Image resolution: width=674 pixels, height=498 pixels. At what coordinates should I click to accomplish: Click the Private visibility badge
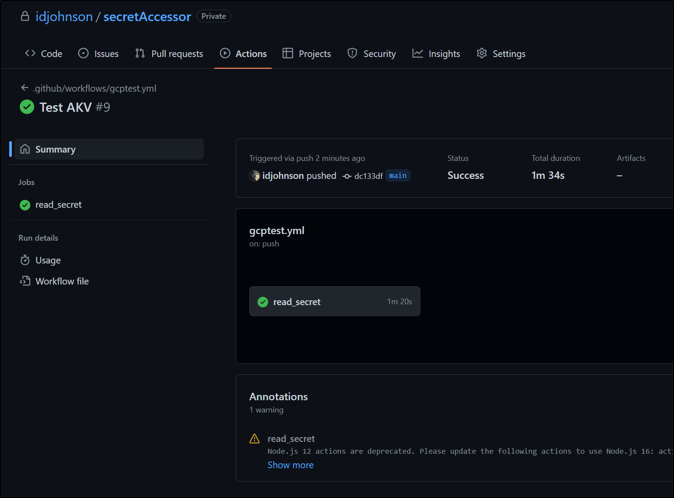[214, 16]
